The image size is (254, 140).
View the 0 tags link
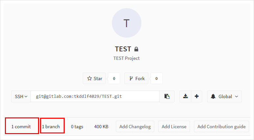click(77, 127)
